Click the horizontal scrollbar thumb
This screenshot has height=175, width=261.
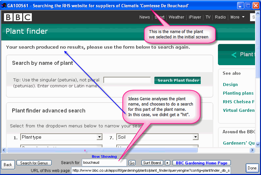click(x=102, y=150)
